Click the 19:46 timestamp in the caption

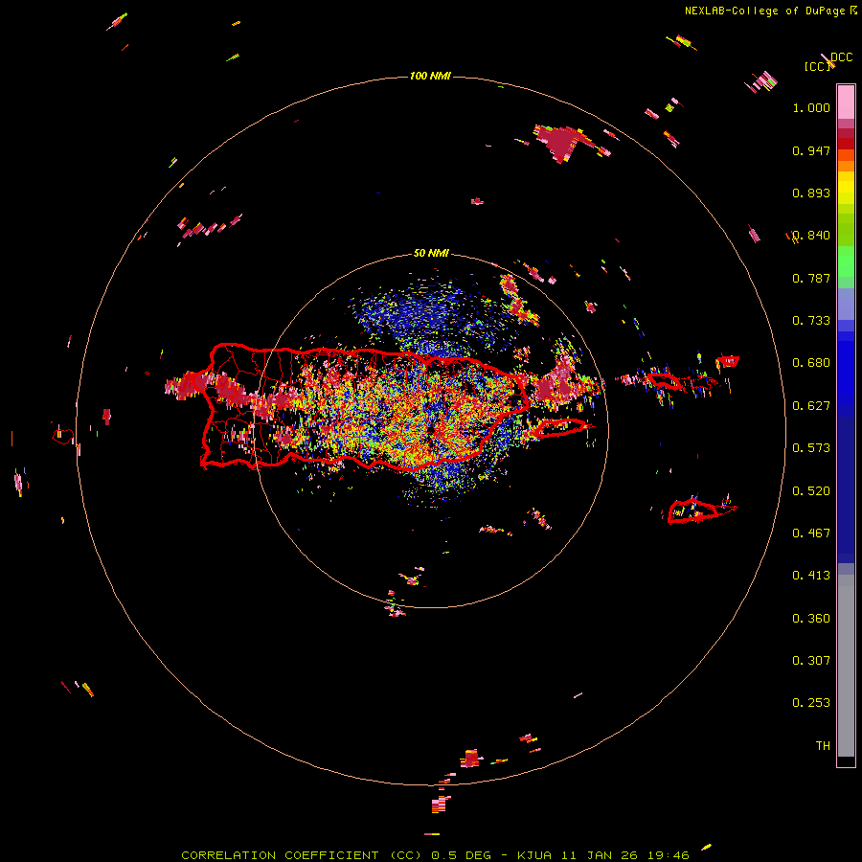tap(669, 855)
